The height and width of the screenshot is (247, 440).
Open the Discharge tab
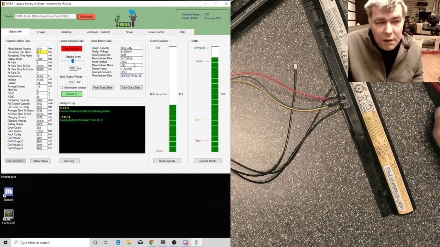tap(66, 32)
